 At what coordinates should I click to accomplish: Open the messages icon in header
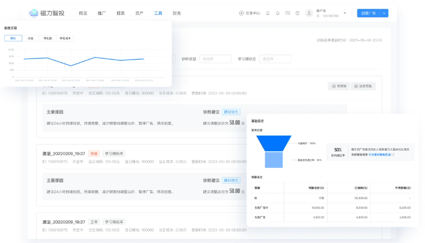(287, 13)
